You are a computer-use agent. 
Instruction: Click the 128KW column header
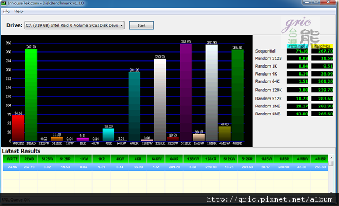[193, 159]
